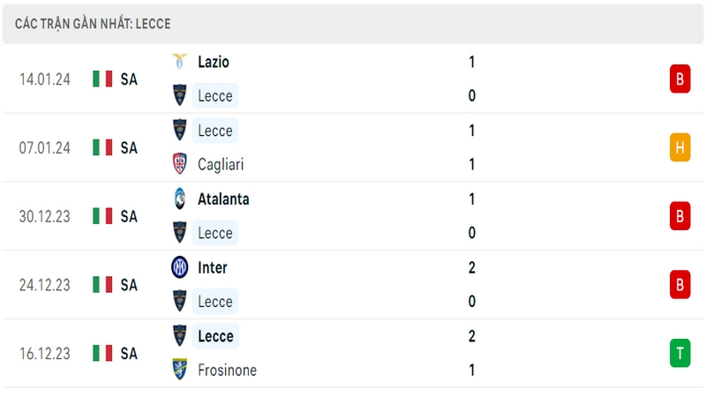Screen dimensions: 706x397
Task: Click red B badge for Inter match
Action: coord(680,284)
